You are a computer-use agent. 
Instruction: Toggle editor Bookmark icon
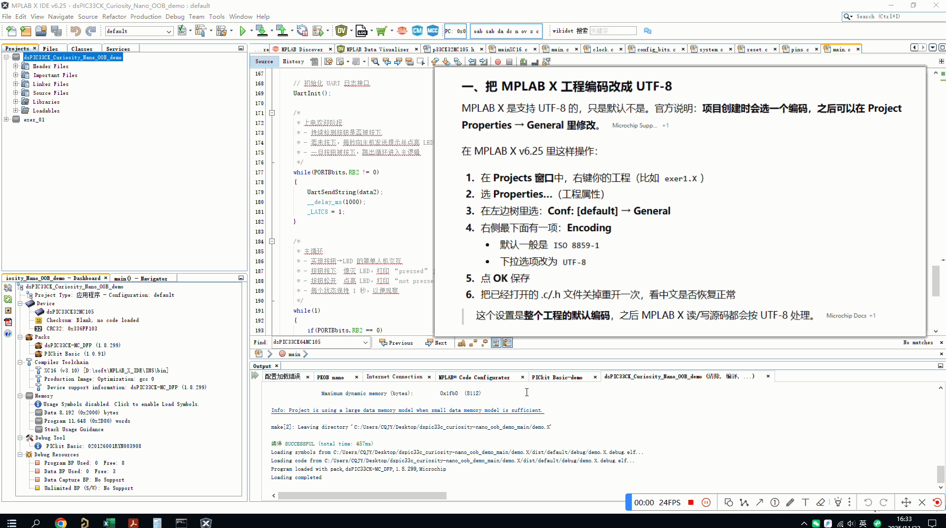pos(458,62)
